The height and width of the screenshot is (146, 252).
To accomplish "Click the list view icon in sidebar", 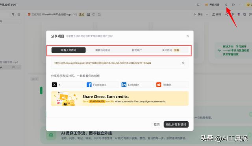I will coord(19,15).
